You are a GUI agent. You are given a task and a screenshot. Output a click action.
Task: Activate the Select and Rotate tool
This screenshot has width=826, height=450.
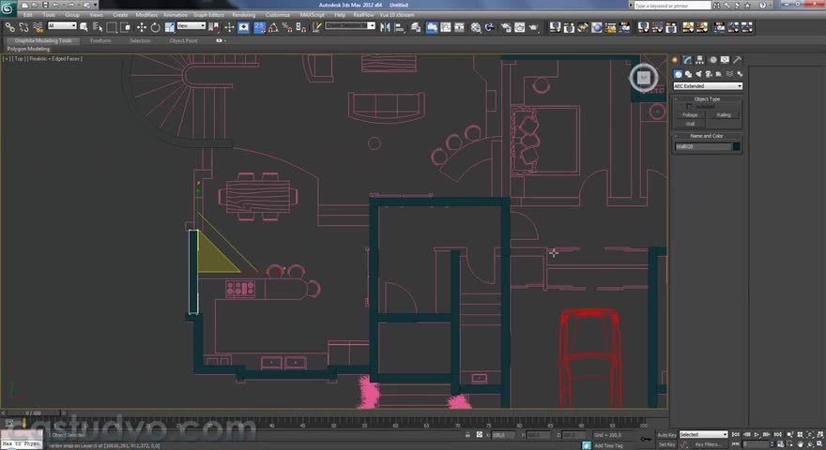pyautogui.click(x=156, y=27)
